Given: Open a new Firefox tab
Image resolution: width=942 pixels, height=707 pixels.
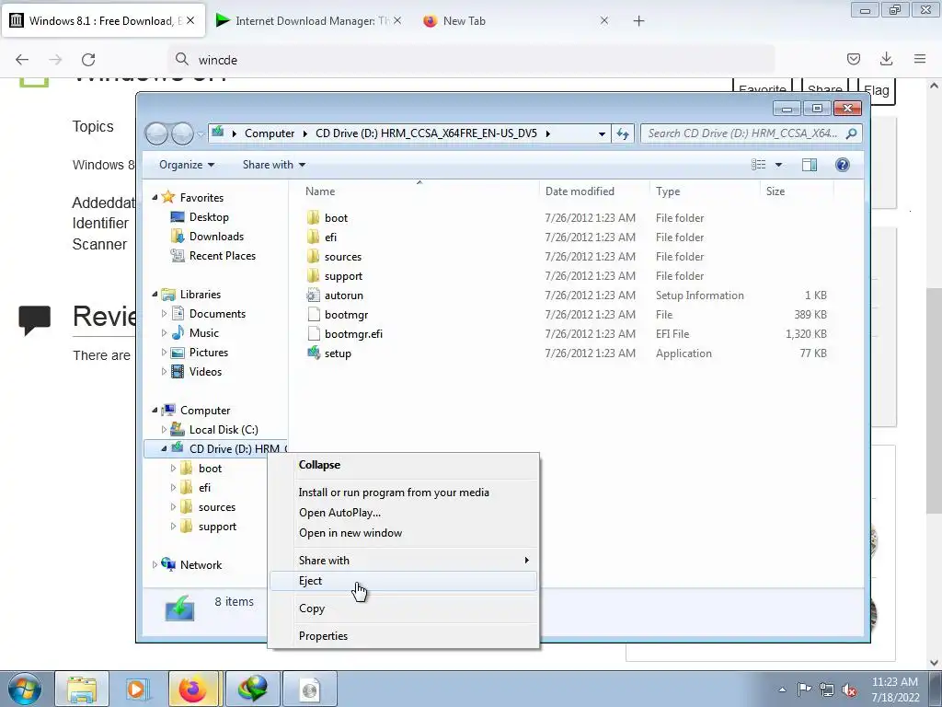Looking at the screenshot, I should tap(638, 21).
